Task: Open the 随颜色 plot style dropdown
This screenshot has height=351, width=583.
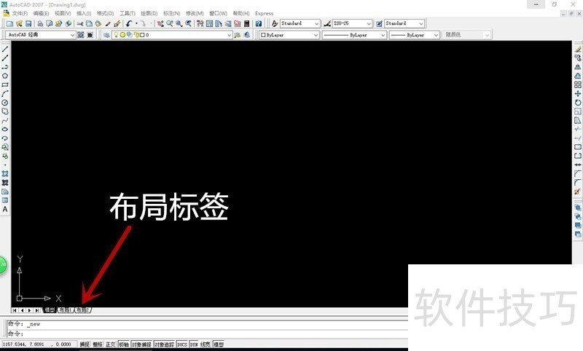Action: point(467,35)
